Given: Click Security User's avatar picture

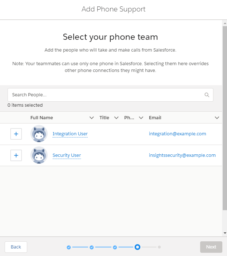Looking at the screenshot, I should 39,155.
